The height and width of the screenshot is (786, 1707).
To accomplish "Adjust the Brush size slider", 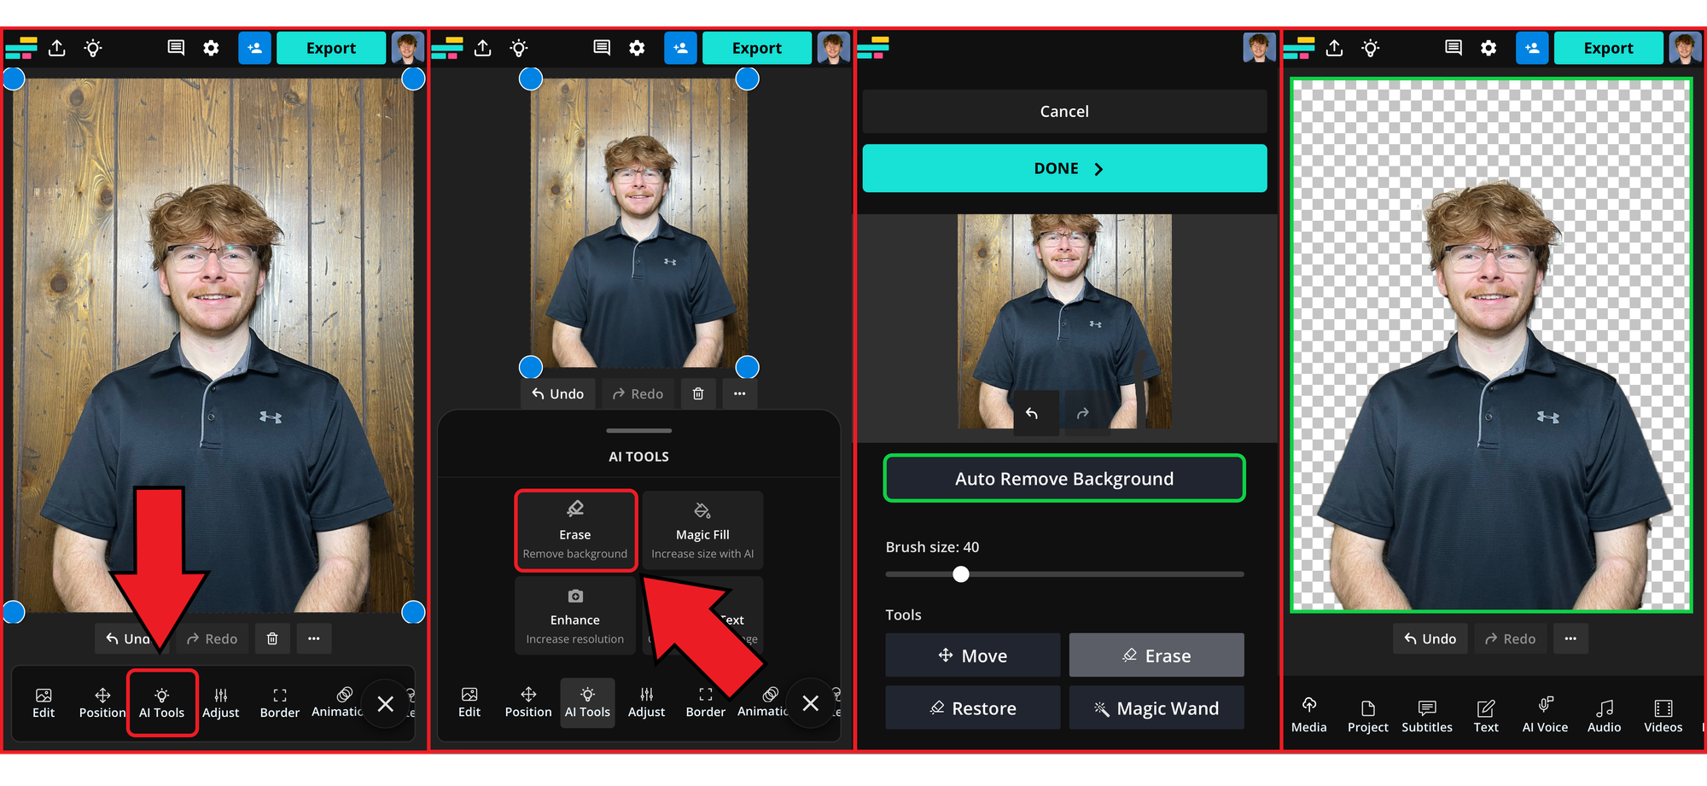I will click(x=961, y=574).
